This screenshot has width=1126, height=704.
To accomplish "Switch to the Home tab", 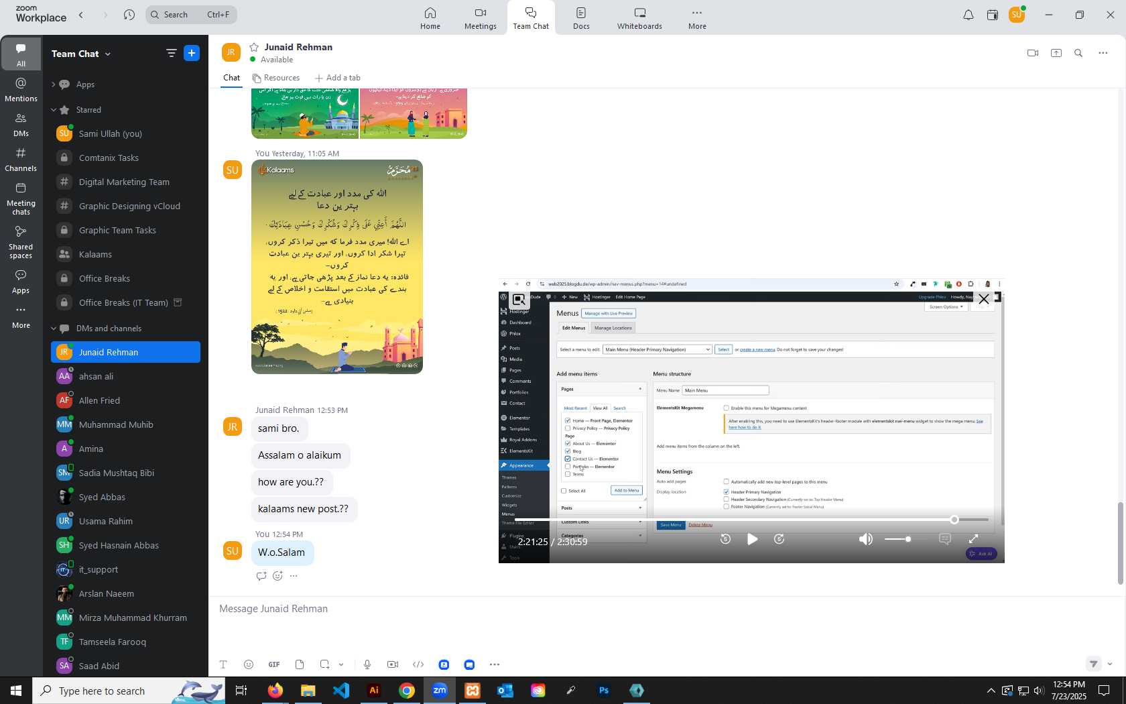I will [x=430, y=18].
